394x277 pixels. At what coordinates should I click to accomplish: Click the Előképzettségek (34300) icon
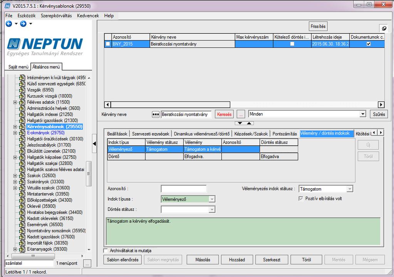pyautogui.click(x=22, y=200)
